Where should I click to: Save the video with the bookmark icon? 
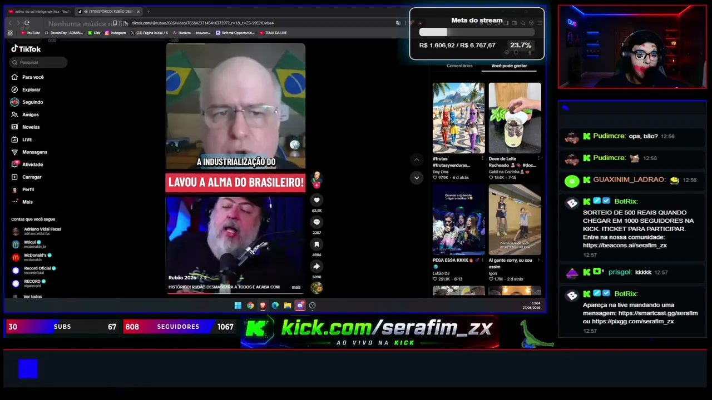(x=317, y=244)
